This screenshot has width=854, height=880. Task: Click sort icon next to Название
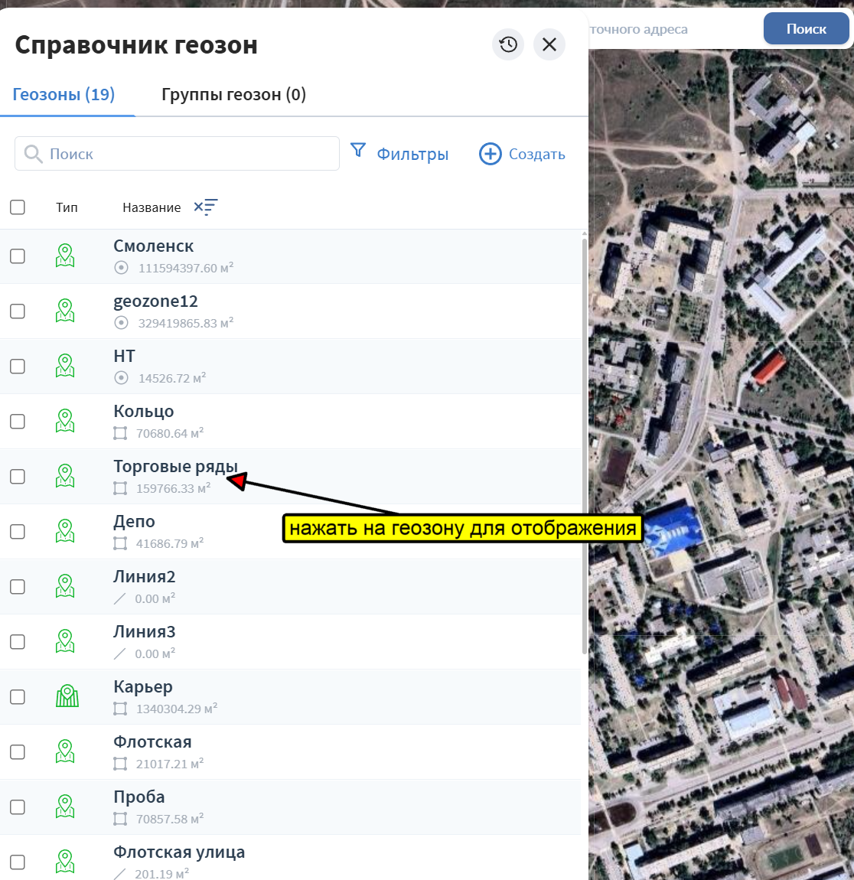205,207
